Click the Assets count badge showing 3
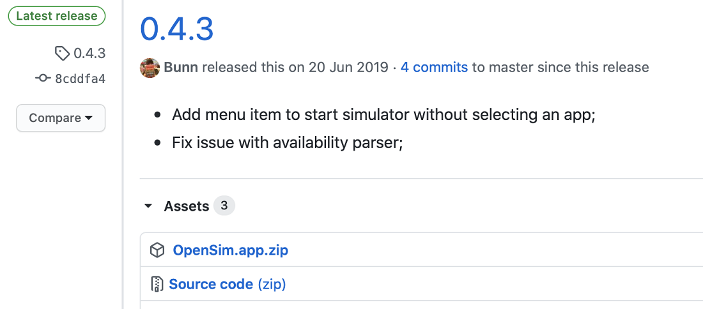The image size is (703, 309). click(x=224, y=206)
